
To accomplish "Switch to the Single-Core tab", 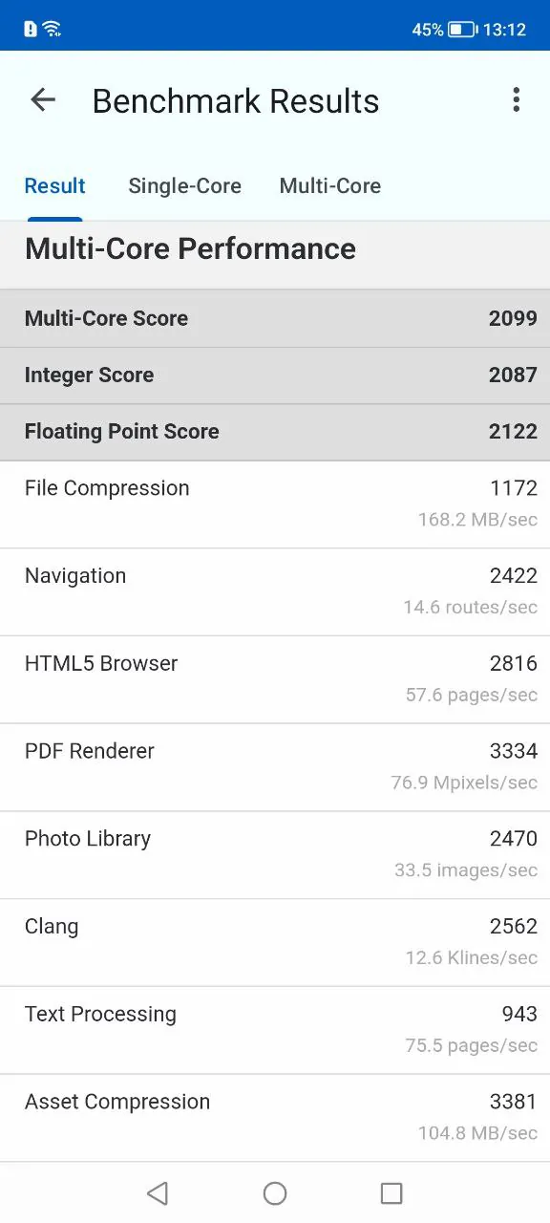I will (184, 186).
